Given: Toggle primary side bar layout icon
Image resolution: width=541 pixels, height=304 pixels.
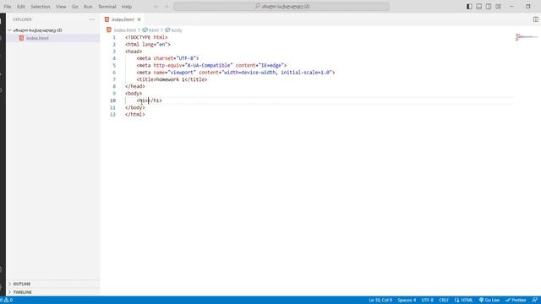Looking at the screenshot, I should 469,7.
